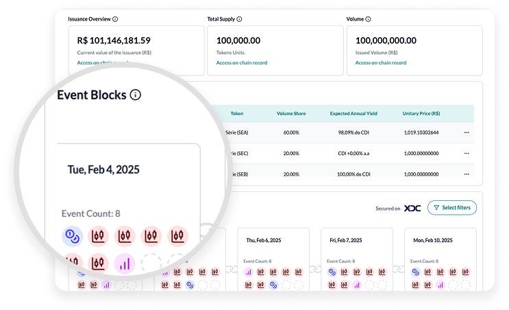The image size is (509, 310).
Task: Click the Volume Share column header
Action: 291,113
